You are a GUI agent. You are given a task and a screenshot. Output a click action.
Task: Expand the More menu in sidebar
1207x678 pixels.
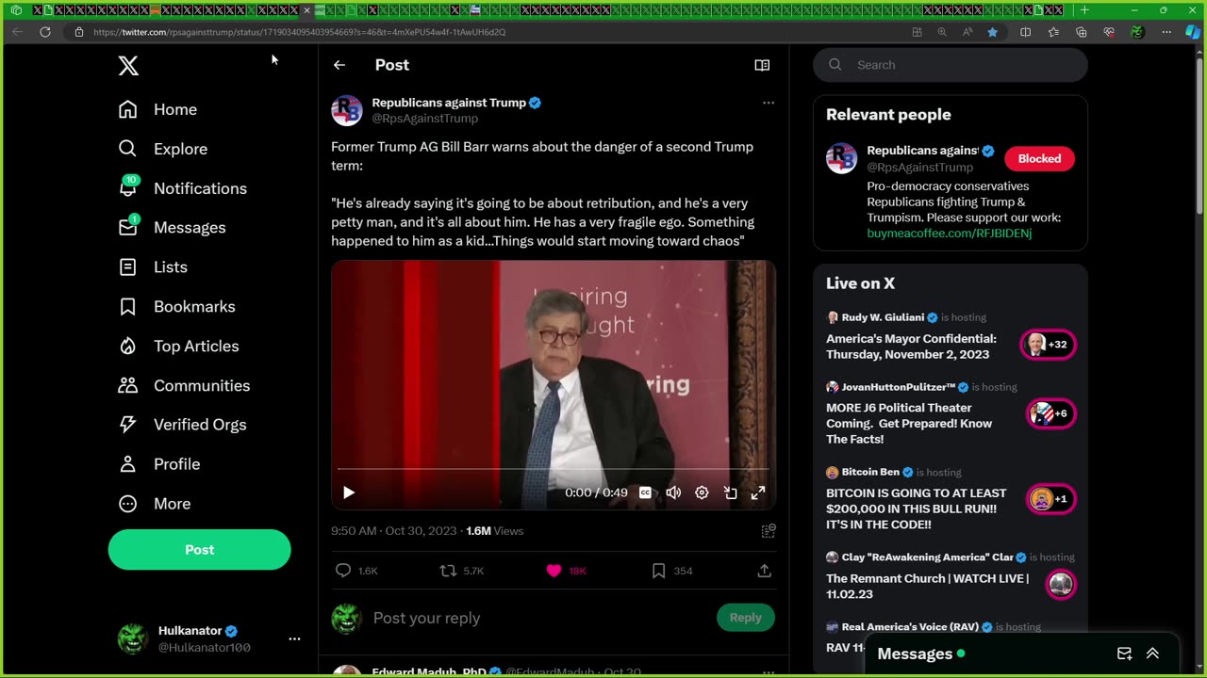coord(154,504)
